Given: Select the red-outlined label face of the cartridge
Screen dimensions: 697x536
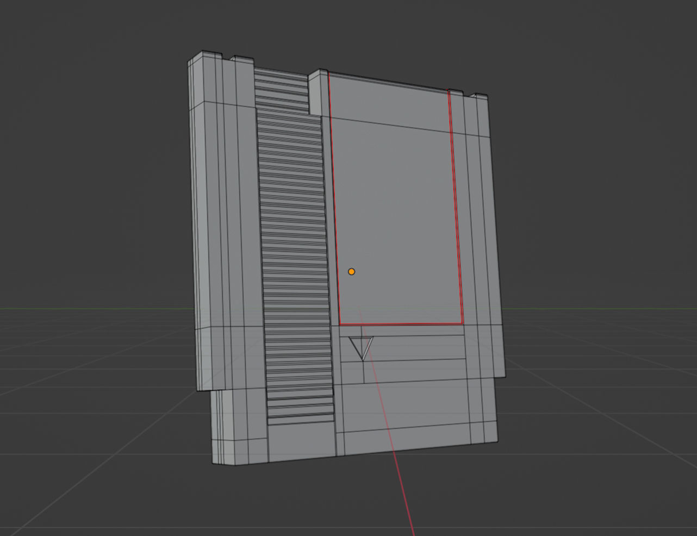Looking at the screenshot, I should pos(396,198).
